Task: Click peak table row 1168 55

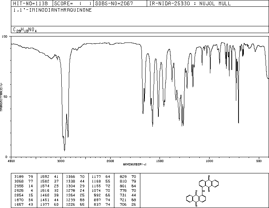Action: click(x=101, y=181)
